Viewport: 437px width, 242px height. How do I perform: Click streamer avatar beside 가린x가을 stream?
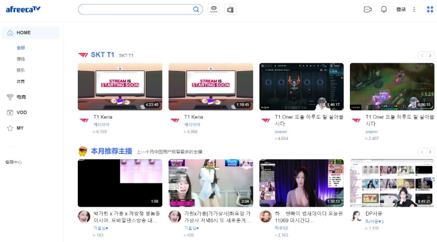175,217
